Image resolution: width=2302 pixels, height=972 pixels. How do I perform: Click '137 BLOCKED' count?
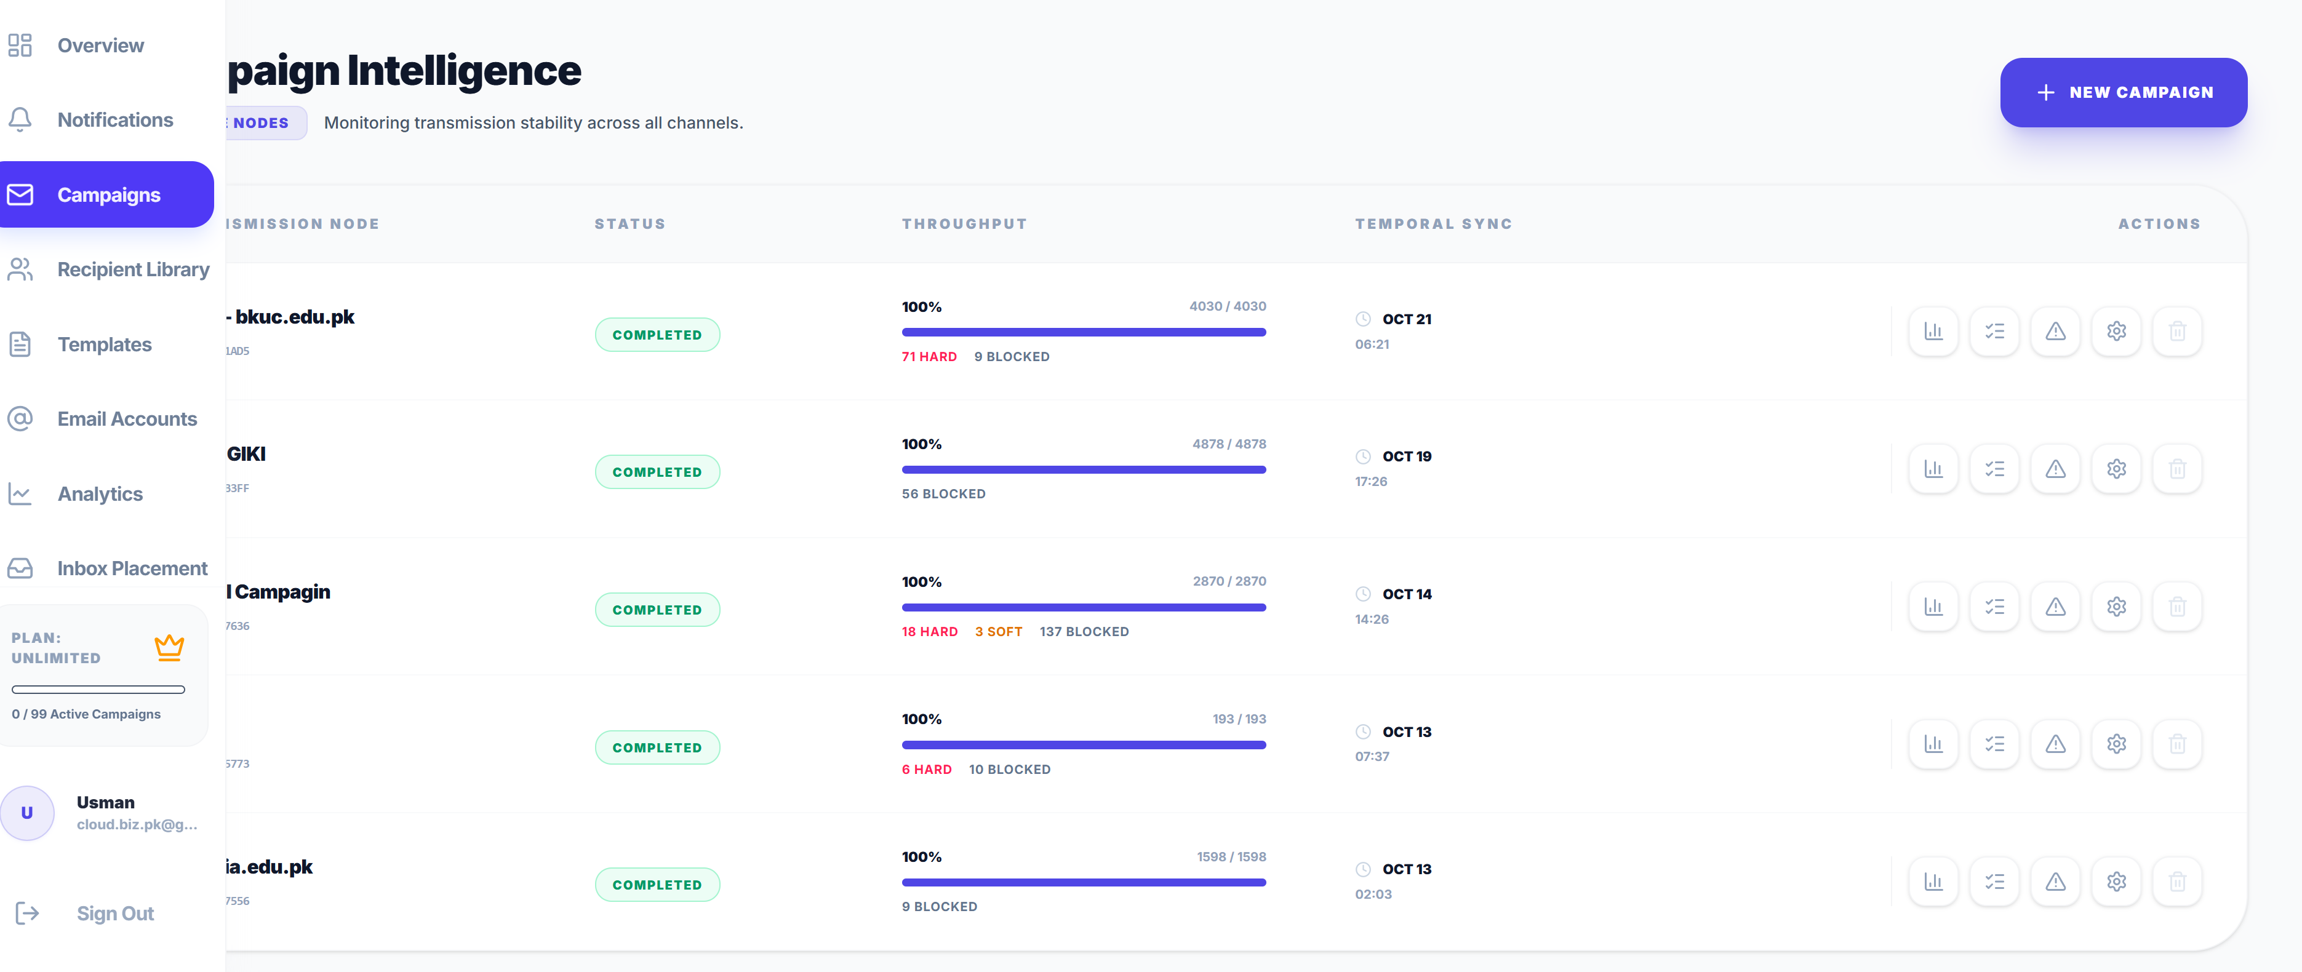pyautogui.click(x=1084, y=632)
